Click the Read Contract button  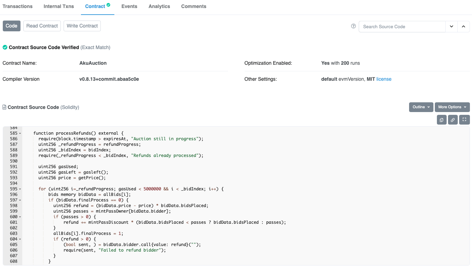42,26
